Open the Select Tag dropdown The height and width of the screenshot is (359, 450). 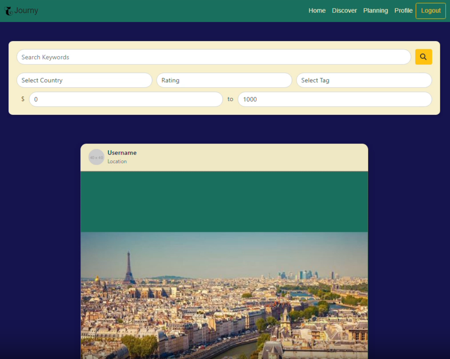tap(364, 80)
